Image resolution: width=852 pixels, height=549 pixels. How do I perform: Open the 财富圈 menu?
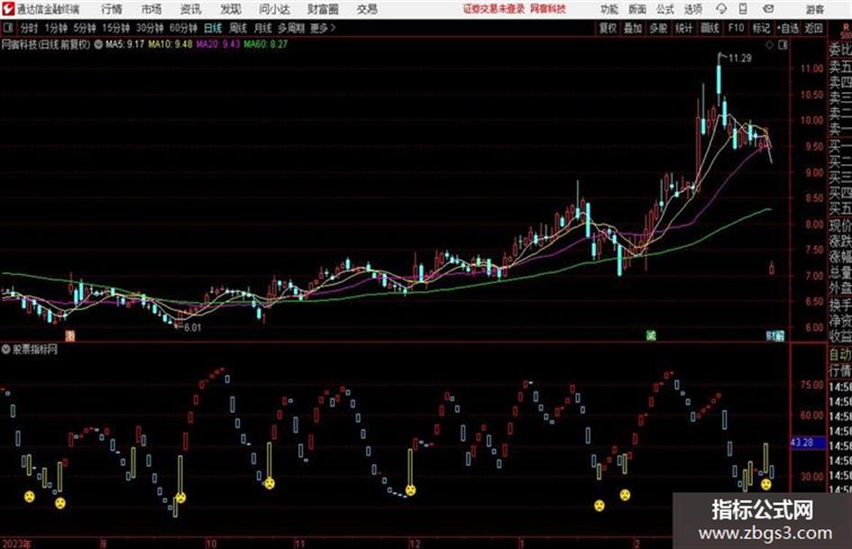[x=323, y=9]
